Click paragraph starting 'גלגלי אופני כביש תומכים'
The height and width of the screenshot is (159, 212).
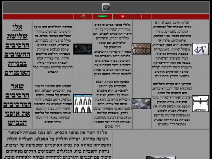click(113, 49)
